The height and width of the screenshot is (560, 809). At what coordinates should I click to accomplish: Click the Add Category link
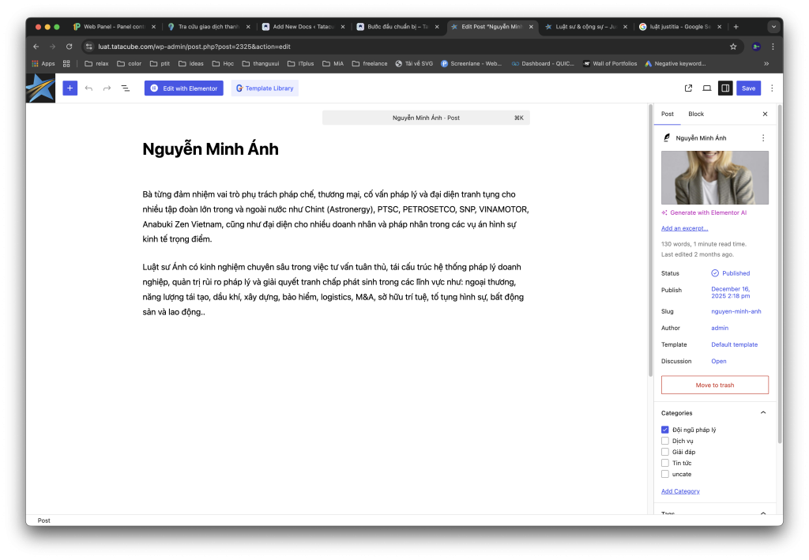point(680,491)
